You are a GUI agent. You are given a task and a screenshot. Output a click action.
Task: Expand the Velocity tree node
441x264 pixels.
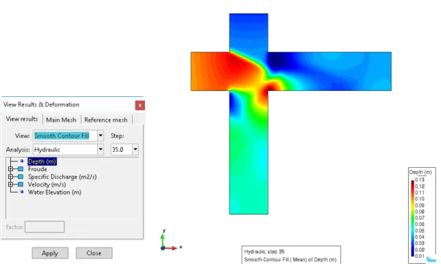tap(11, 185)
